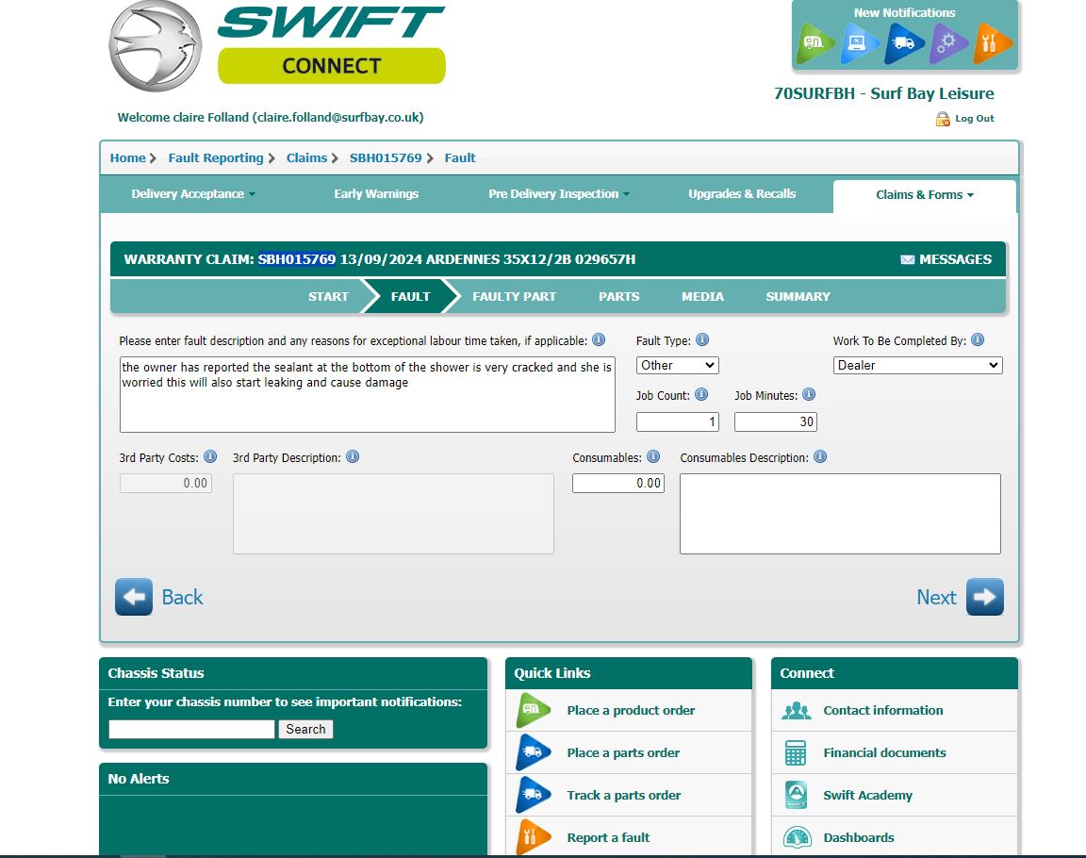Viewport: 1086px width, 858px height.
Task: Click the chassis Search button
Action: click(305, 729)
